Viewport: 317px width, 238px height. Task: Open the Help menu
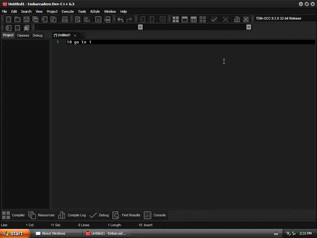point(123,11)
